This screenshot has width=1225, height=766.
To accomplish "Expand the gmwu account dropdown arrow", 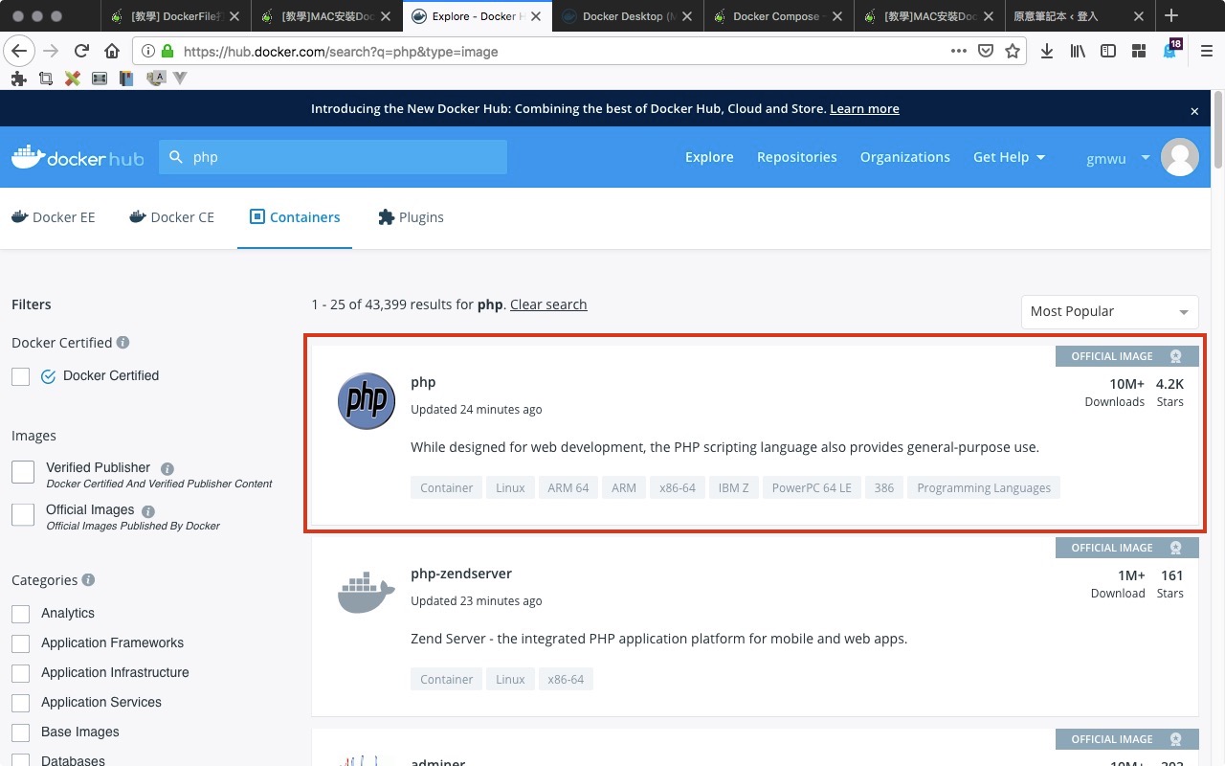I will pos(1146,158).
